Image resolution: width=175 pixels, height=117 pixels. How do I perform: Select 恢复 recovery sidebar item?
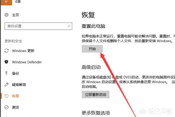[15, 96]
